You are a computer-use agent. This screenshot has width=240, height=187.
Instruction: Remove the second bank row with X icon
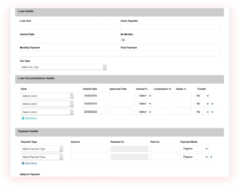212,104
